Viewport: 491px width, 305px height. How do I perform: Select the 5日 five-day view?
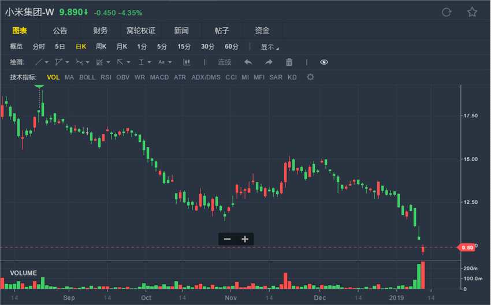pyautogui.click(x=60, y=47)
